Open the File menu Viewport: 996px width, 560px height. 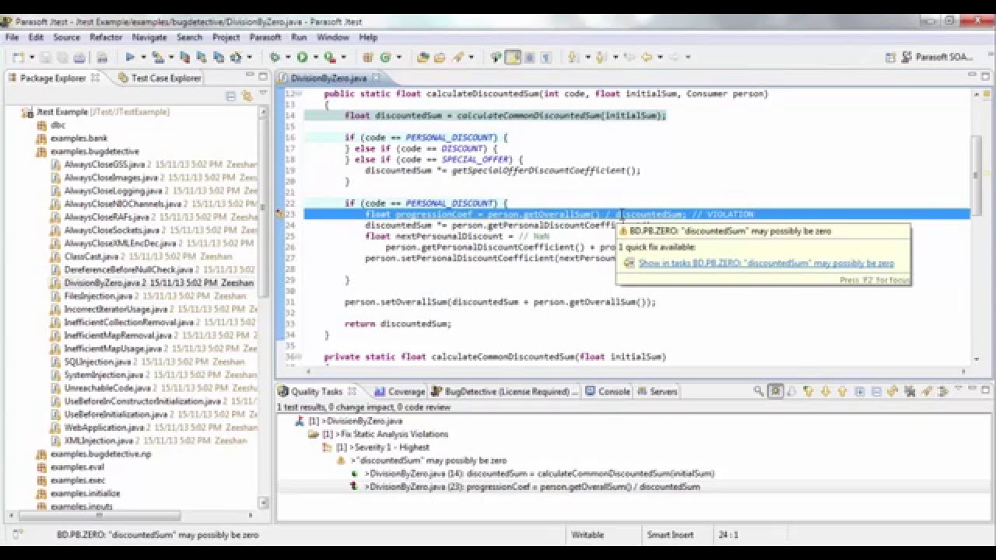pyautogui.click(x=12, y=37)
